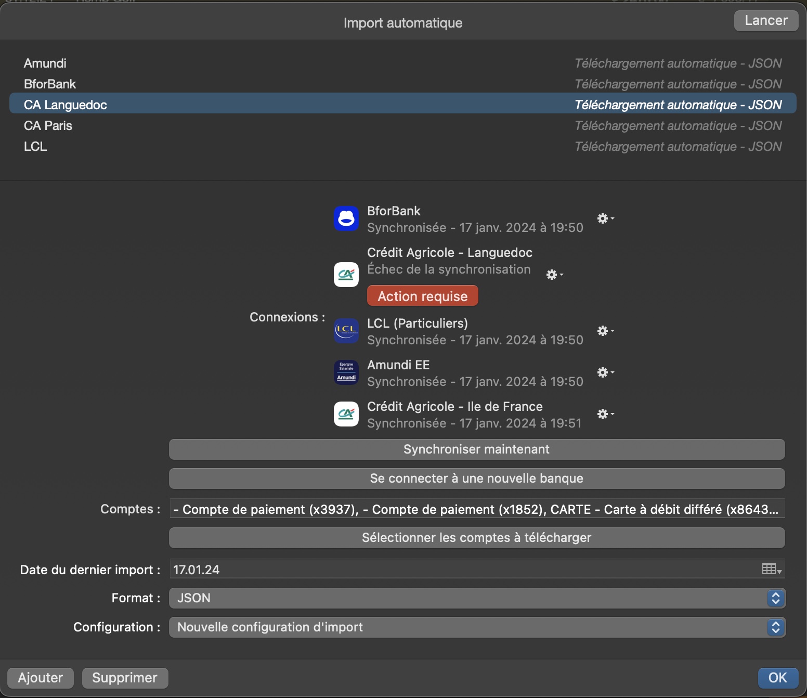Click the Crédit Agricole Languedoc logo icon

pos(346,275)
